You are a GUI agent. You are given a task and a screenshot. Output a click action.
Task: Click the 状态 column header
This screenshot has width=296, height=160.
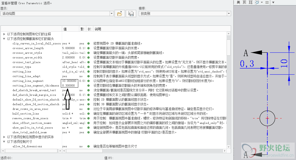point(90,29)
